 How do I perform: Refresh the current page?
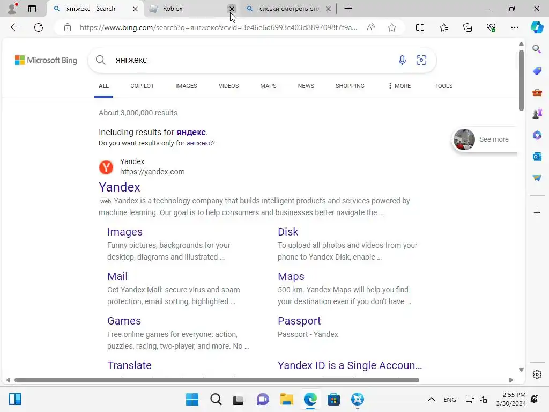(x=39, y=27)
